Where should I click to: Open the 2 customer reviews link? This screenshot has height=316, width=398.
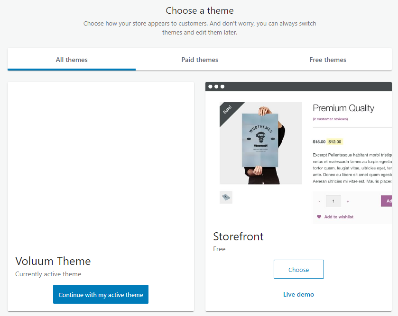[330, 119]
